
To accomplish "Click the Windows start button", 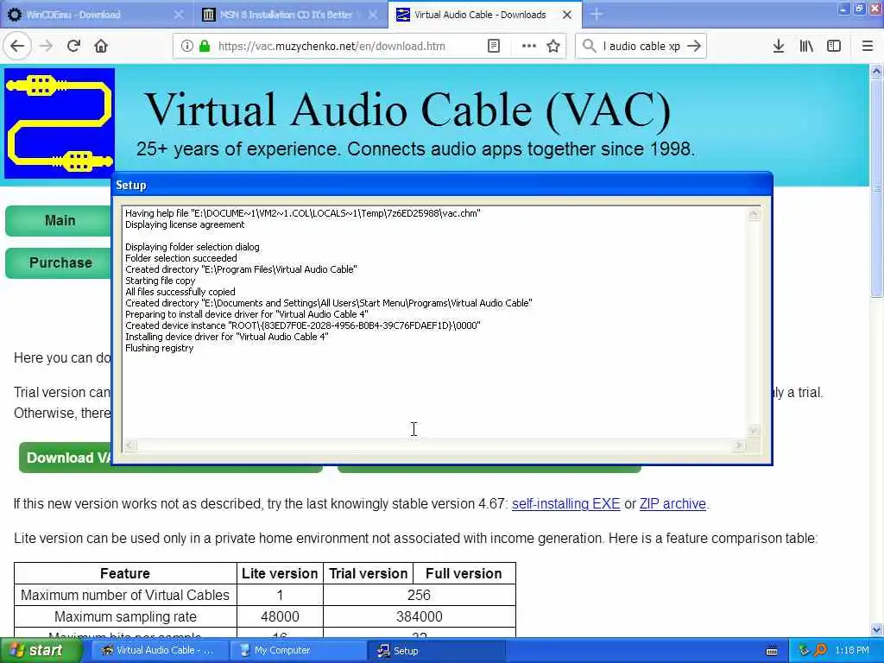I will click(41, 651).
